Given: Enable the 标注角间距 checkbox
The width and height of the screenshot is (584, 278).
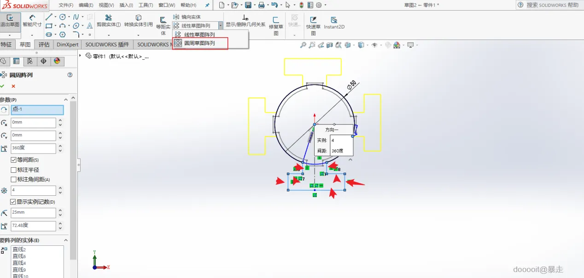Looking at the screenshot, I should point(13,179).
